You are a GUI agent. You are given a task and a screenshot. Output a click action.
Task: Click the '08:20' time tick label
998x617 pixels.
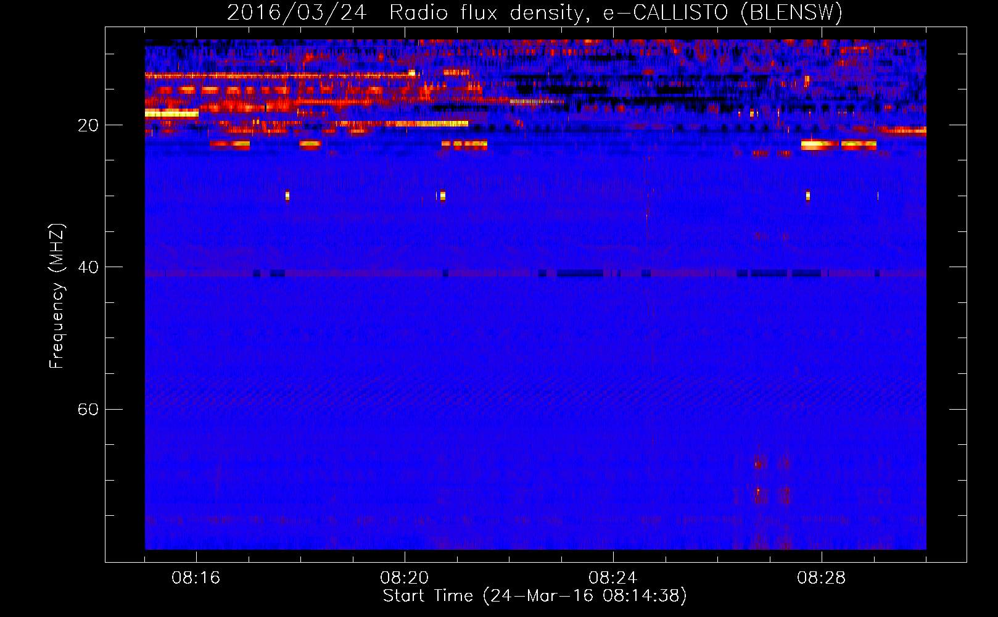405,578
